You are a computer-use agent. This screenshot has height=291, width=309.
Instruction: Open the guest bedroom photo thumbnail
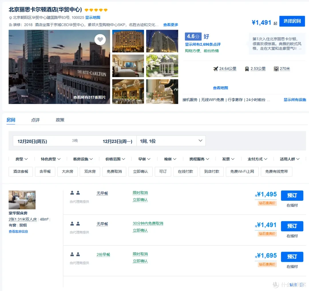tap(128, 66)
